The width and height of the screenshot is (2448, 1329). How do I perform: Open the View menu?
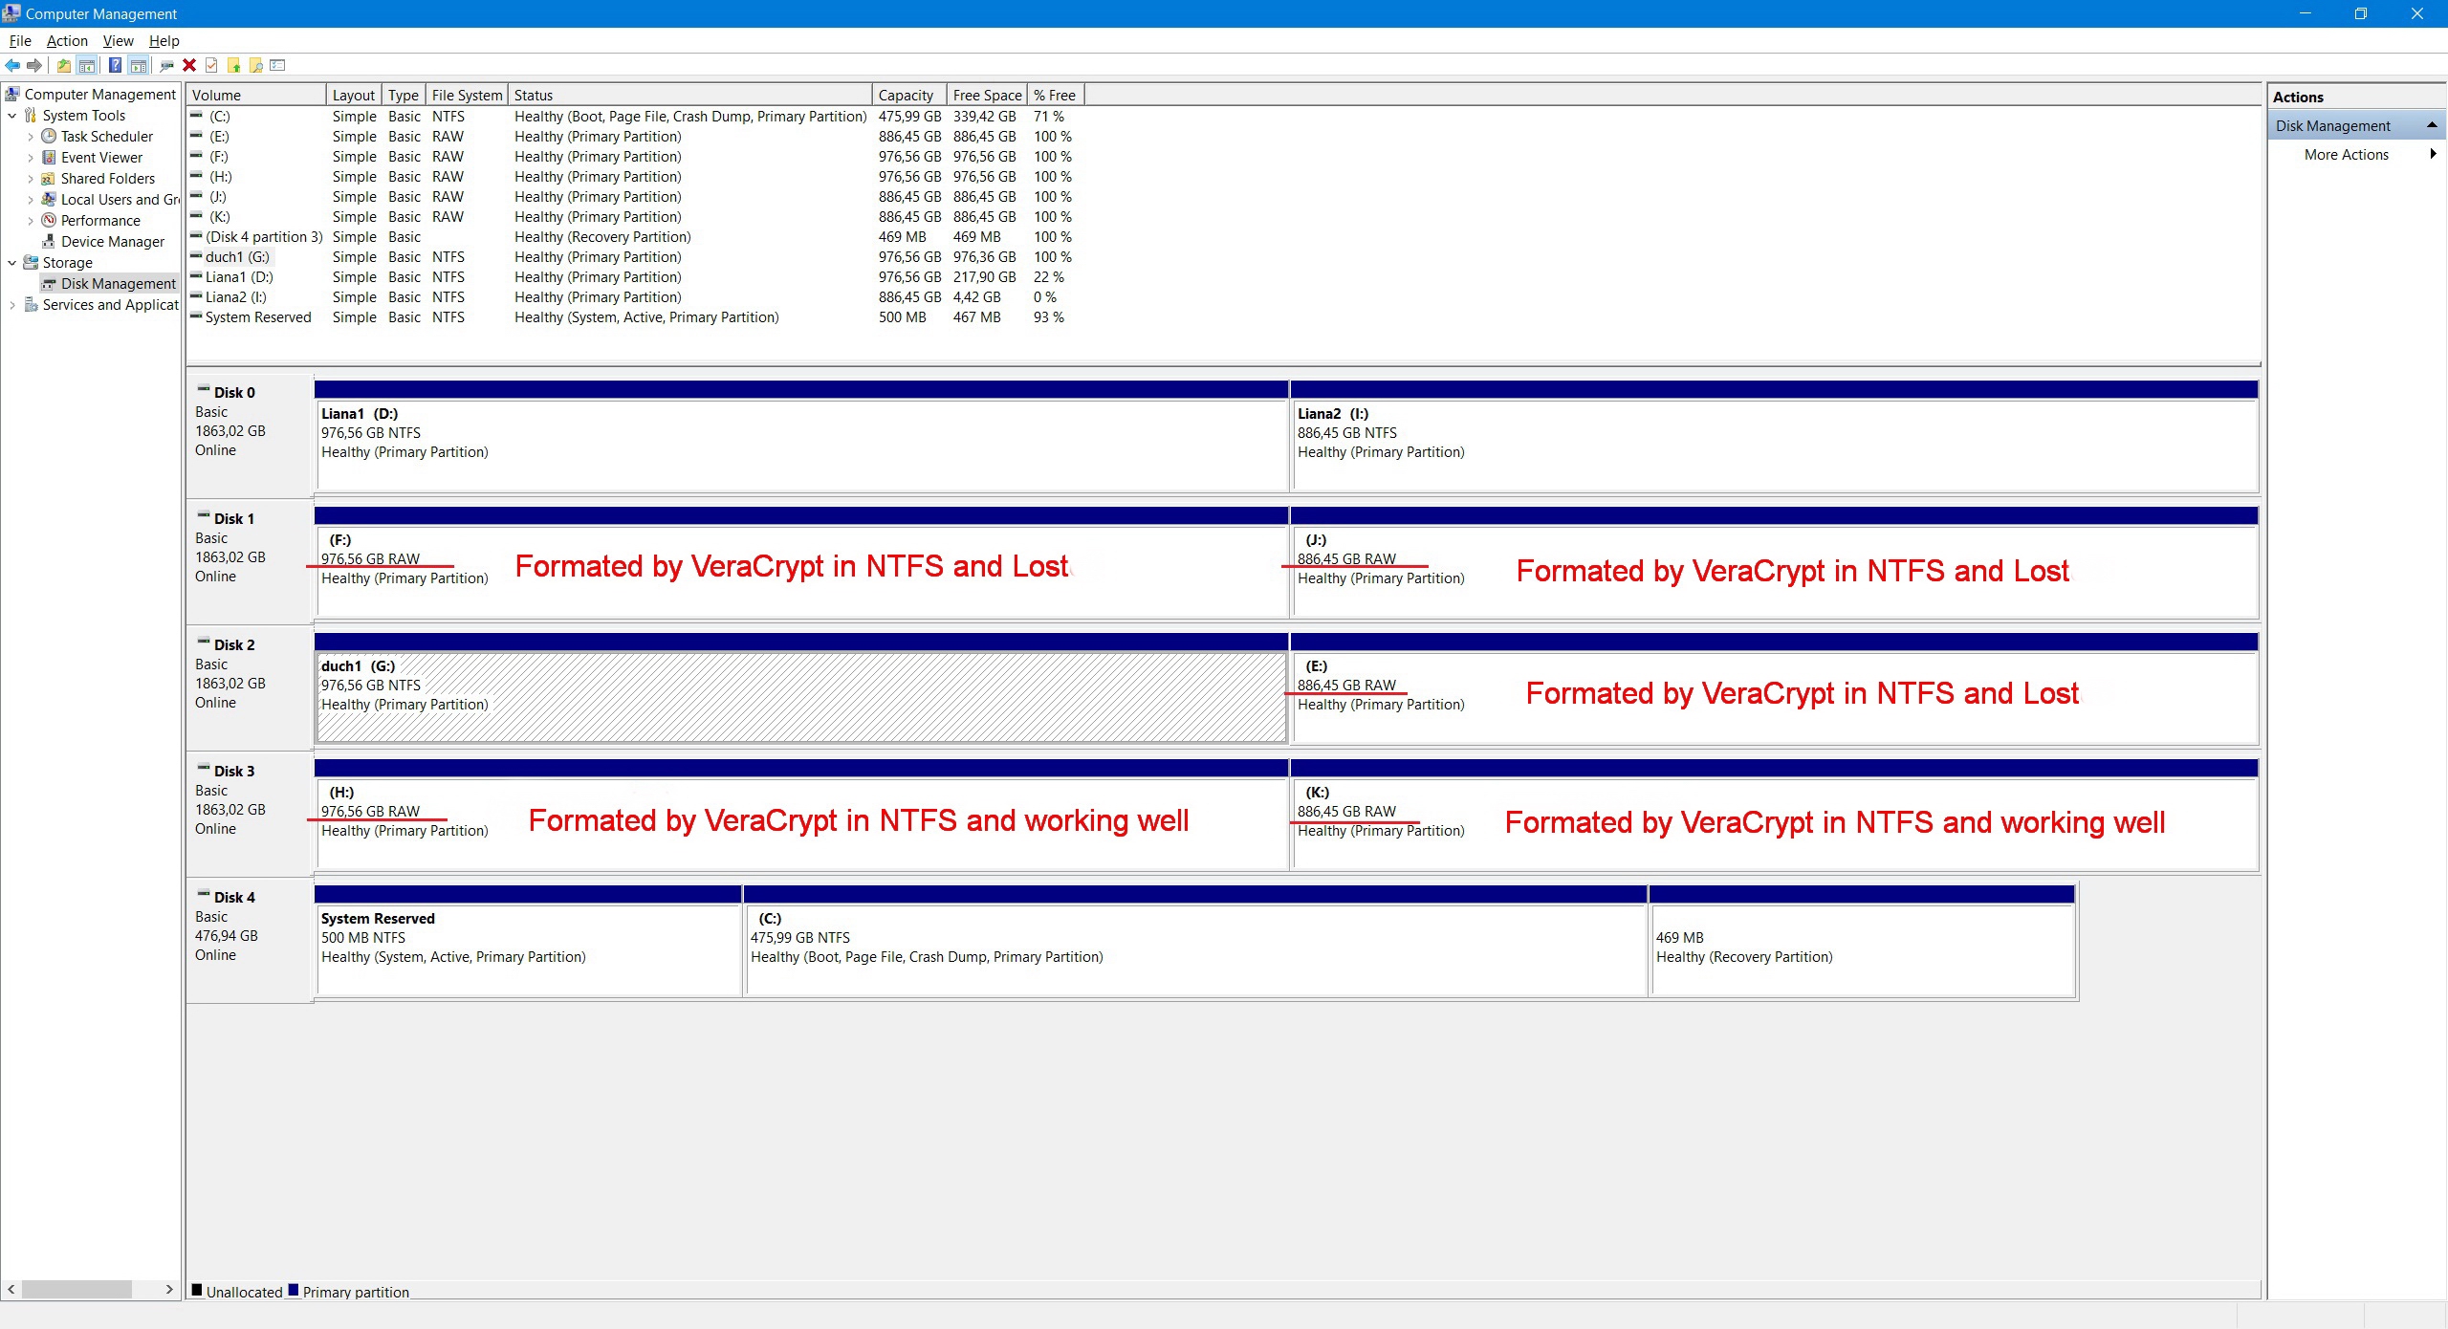click(118, 41)
